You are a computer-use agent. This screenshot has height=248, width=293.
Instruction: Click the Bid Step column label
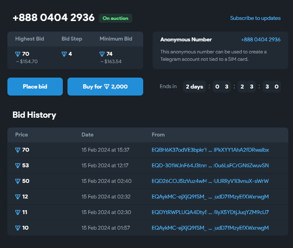click(72, 39)
